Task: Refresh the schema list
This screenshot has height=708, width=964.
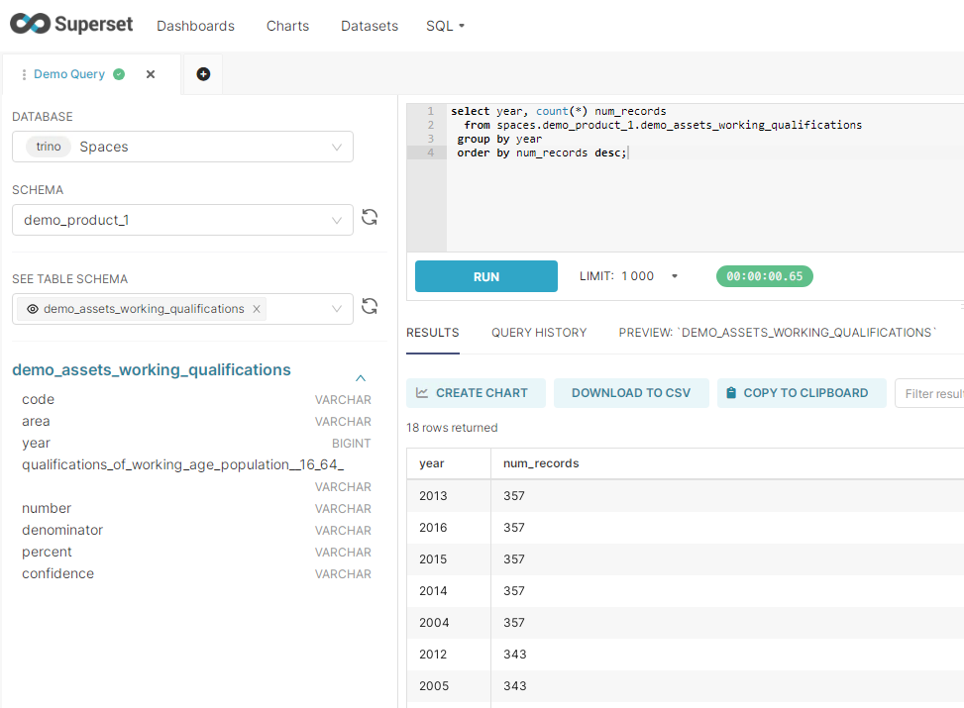Action: coord(370,218)
